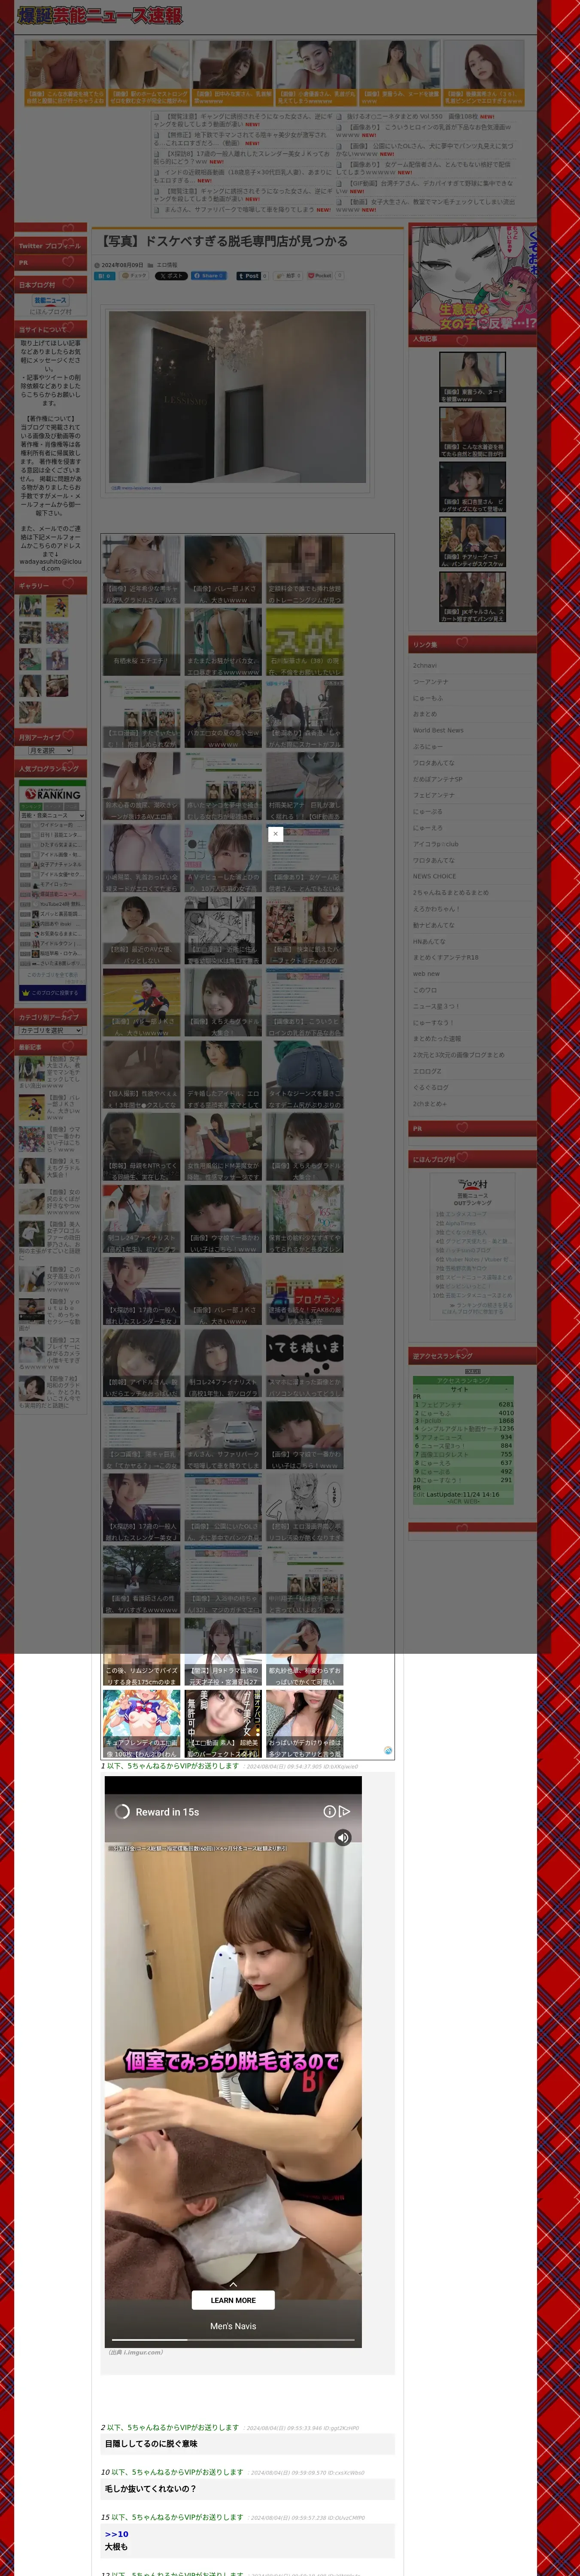Click the video ad progress bar

click(x=233, y=2339)
